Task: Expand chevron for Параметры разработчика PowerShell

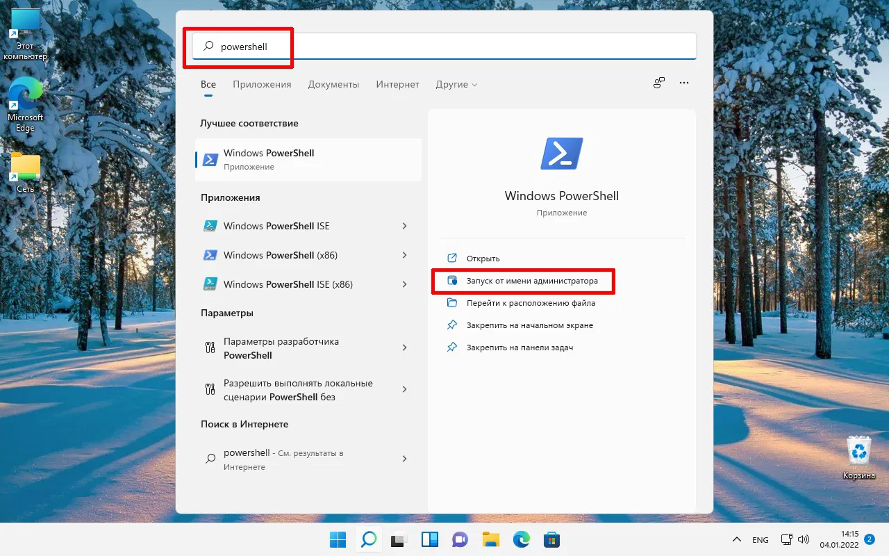Action: (405, 347)
